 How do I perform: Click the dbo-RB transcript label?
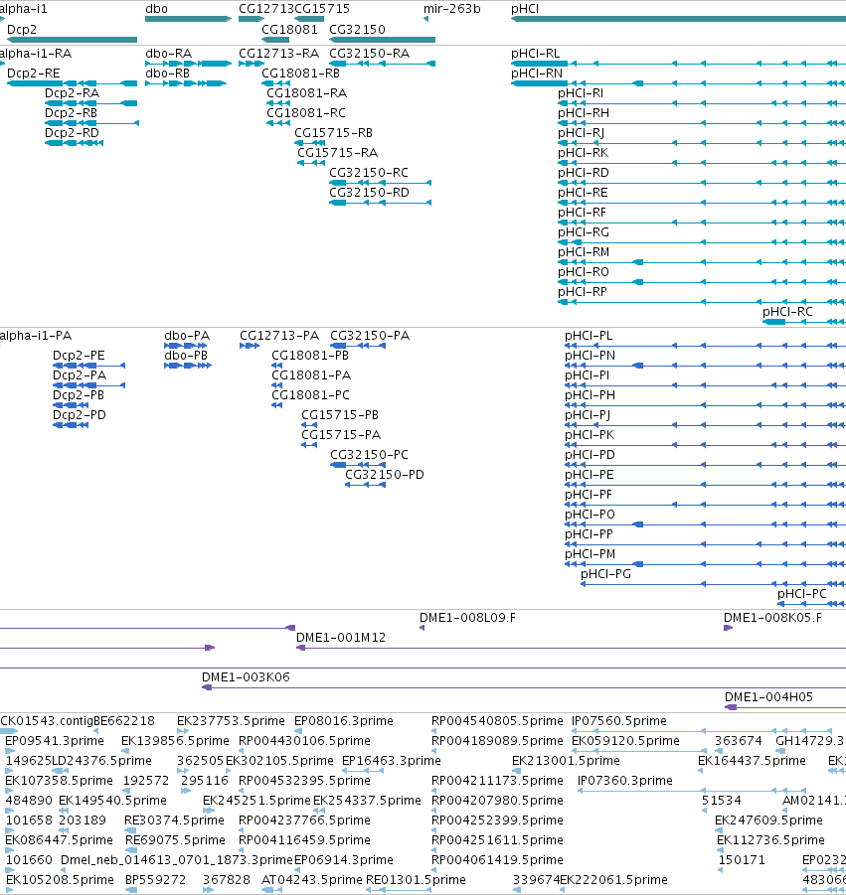point(167,74)
